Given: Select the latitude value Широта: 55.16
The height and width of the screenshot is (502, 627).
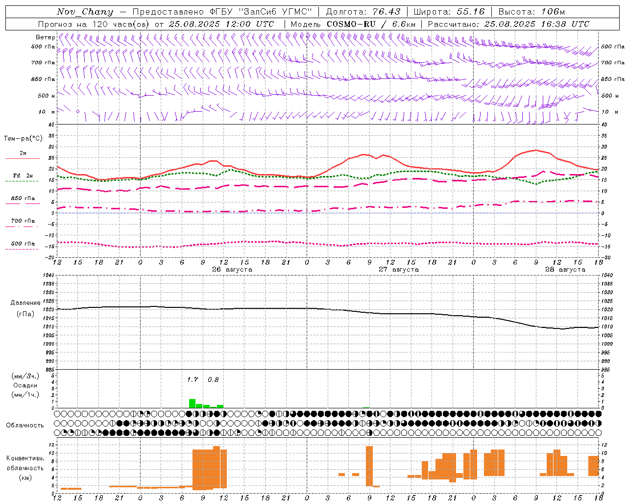Looking at the screenshot, I should point(449,12).
